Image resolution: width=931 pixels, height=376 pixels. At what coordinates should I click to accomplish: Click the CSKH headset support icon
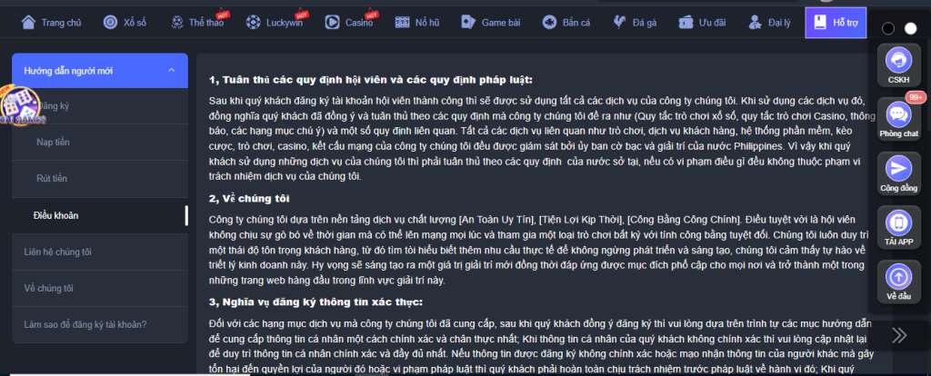[898, 61]
